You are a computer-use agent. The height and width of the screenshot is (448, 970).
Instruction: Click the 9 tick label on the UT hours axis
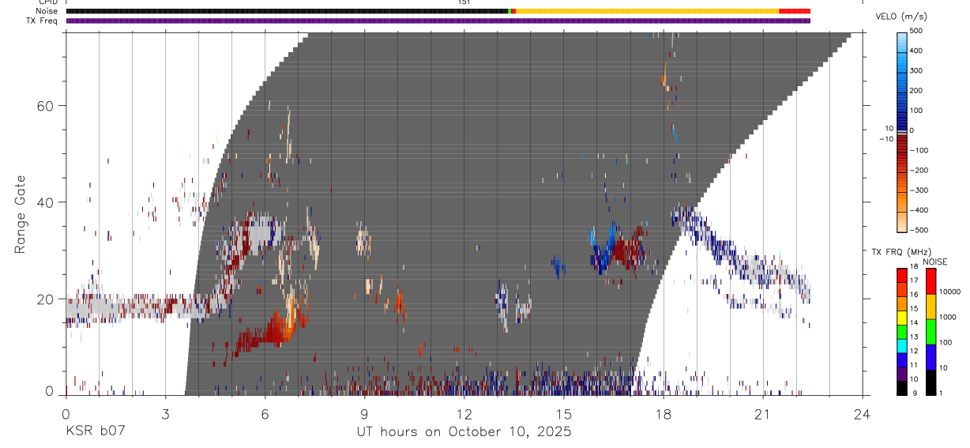click(x=364, y=414)
